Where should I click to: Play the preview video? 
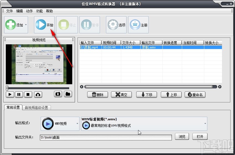click(x=10, y=94)
